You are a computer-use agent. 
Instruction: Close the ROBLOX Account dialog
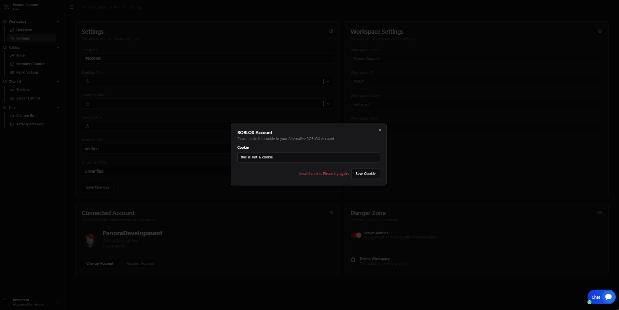[x=380, y=130]
